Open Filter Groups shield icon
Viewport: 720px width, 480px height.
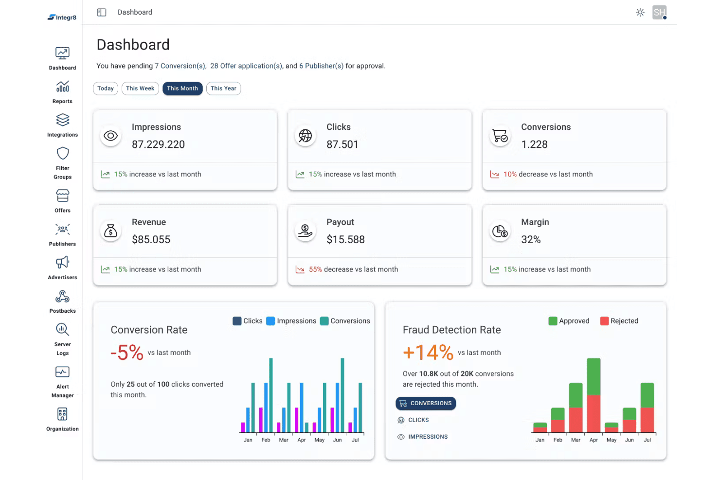click(62, 153)
